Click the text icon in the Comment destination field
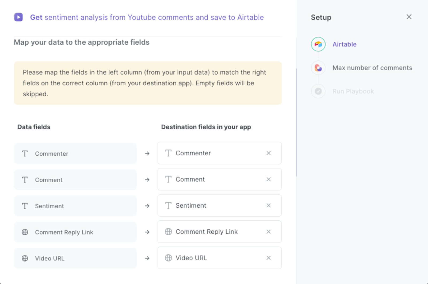Viewport: 428px width, 284px height. (x=168, y=179)
